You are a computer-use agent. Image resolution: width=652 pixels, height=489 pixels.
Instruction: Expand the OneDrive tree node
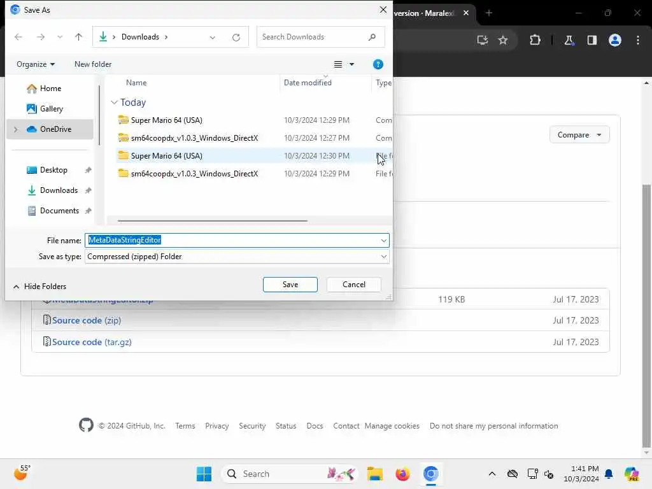pyautogui.click(x=16, y=129)
